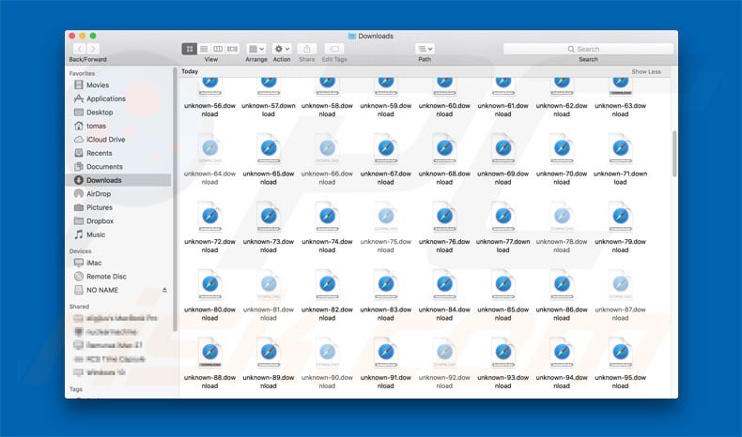Select file unknown-93.download

pos(503,364)
